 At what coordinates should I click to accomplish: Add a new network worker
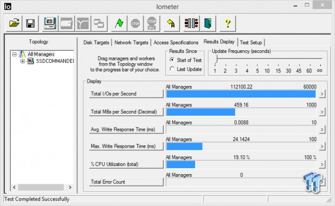(83, 23)
